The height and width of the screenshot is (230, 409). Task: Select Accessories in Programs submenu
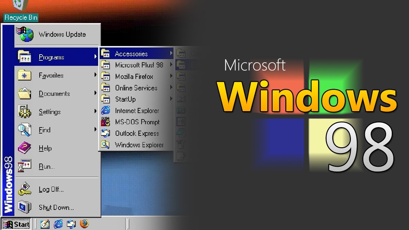pos(137,53)
